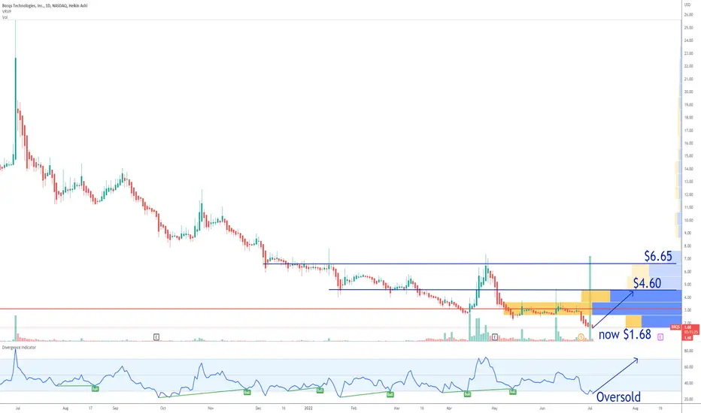Click the 'Nov' label on time axis

coord(211,408)
